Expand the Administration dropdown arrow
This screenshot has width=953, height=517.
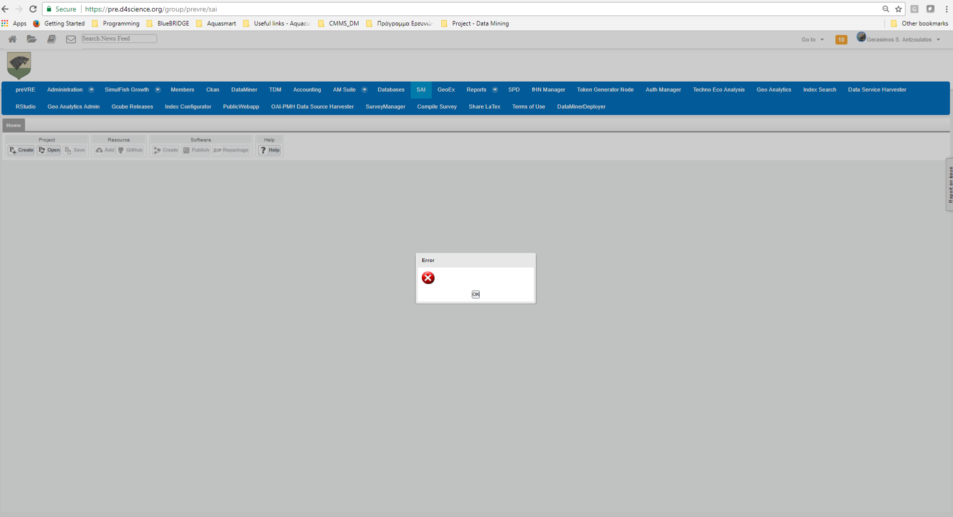[91, 90]
